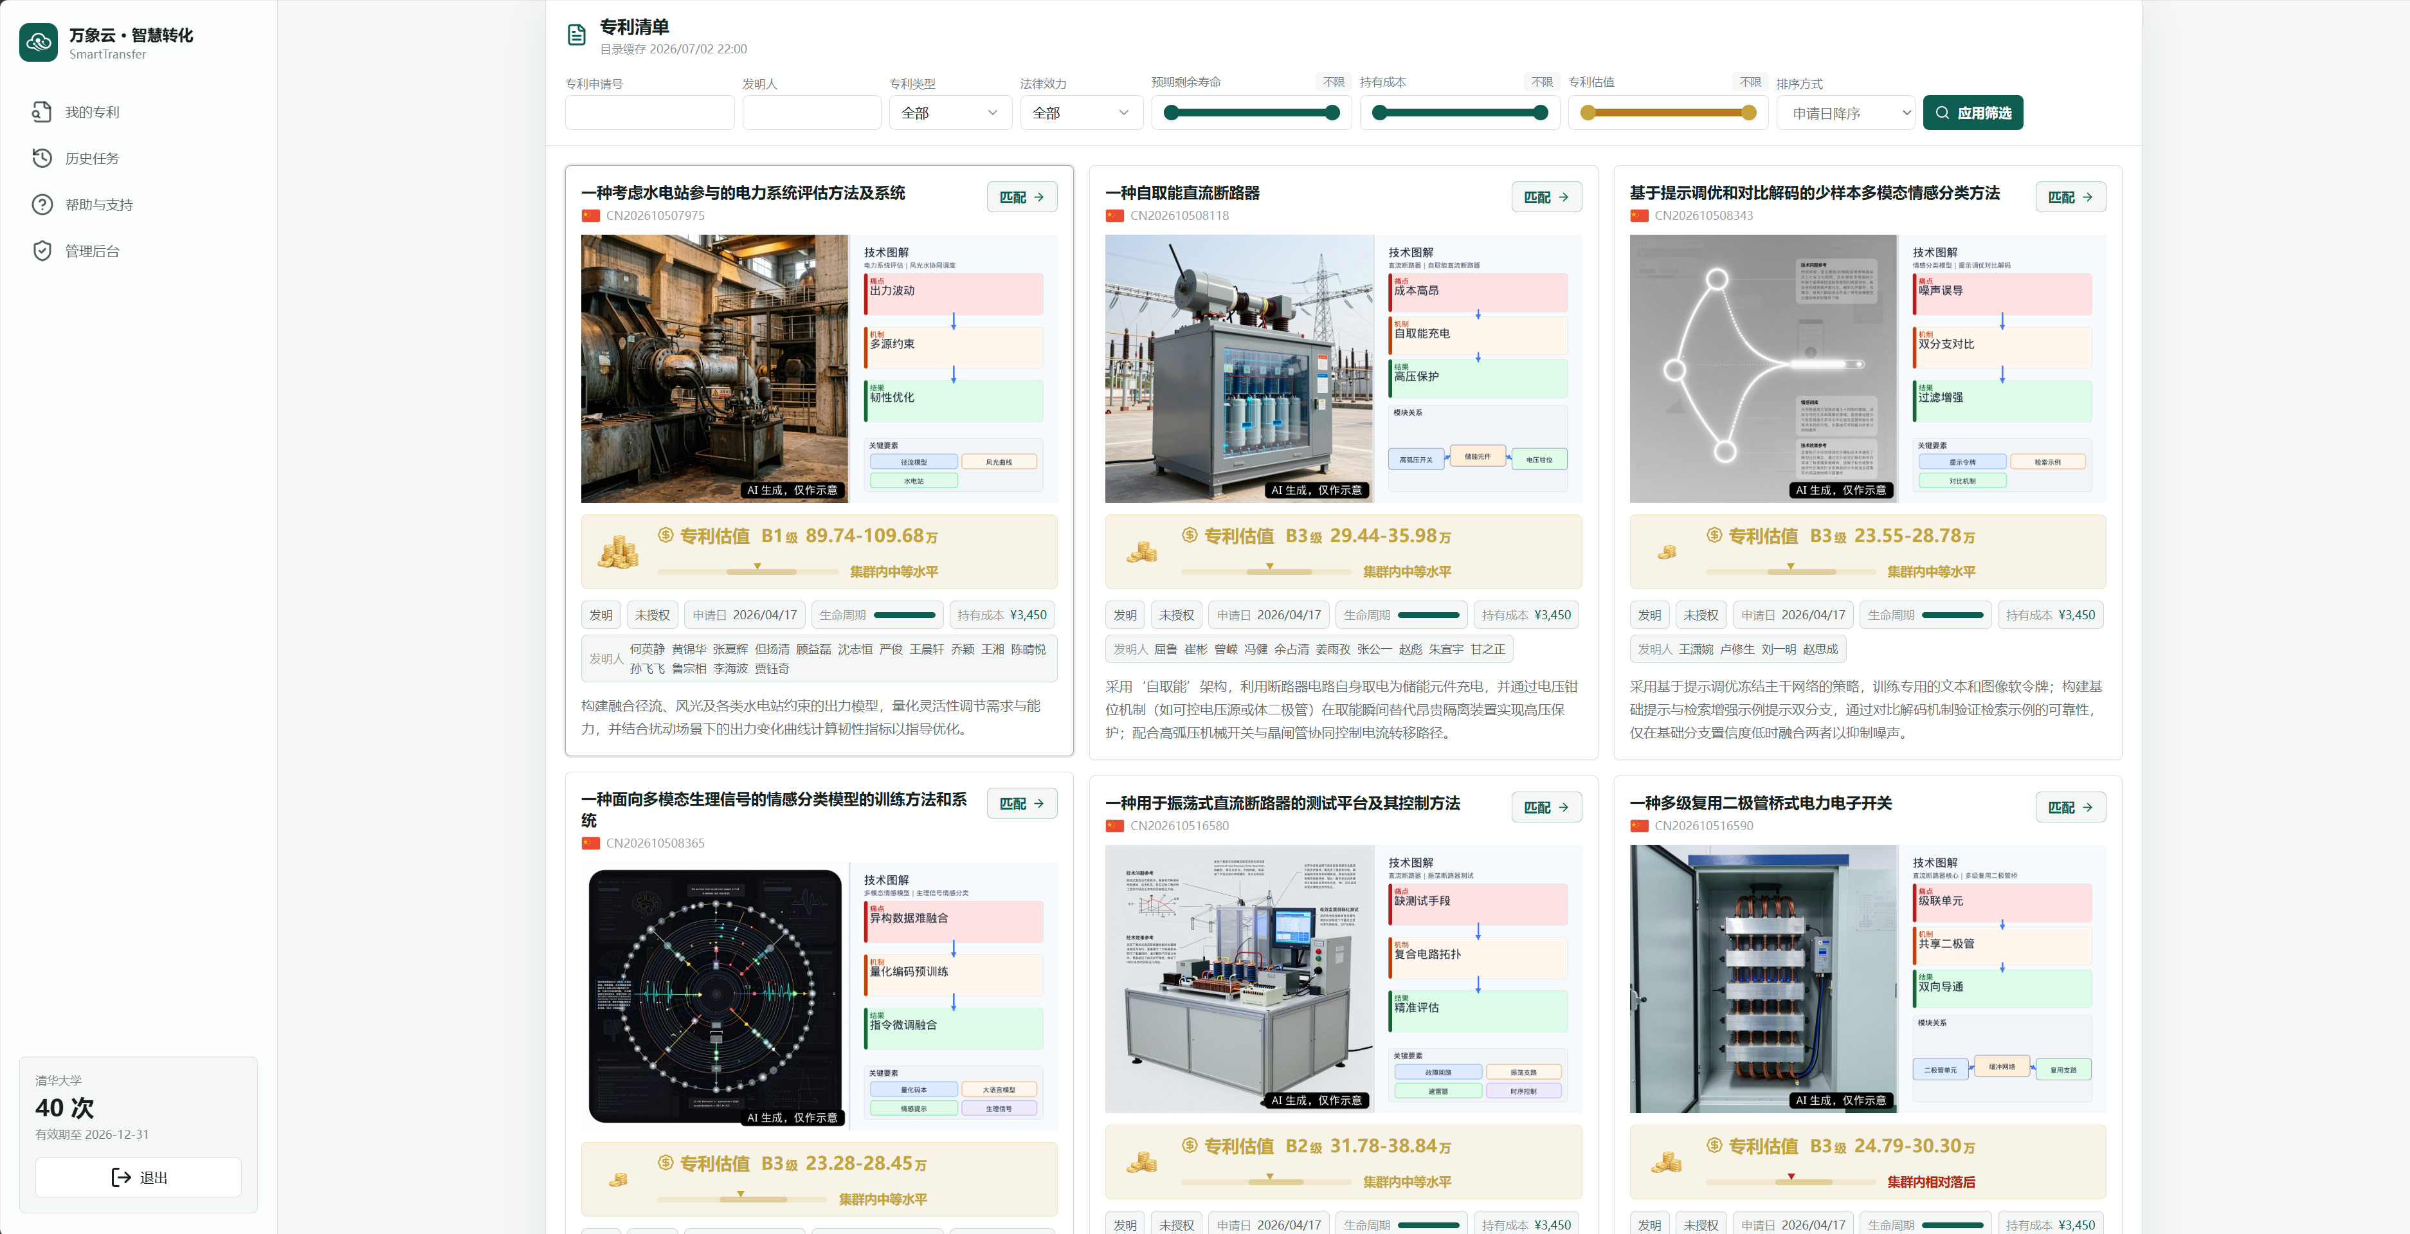Click the 专利清单 document icon in the header
The height and width of the screenshot is (1234, 2410).
577,35
